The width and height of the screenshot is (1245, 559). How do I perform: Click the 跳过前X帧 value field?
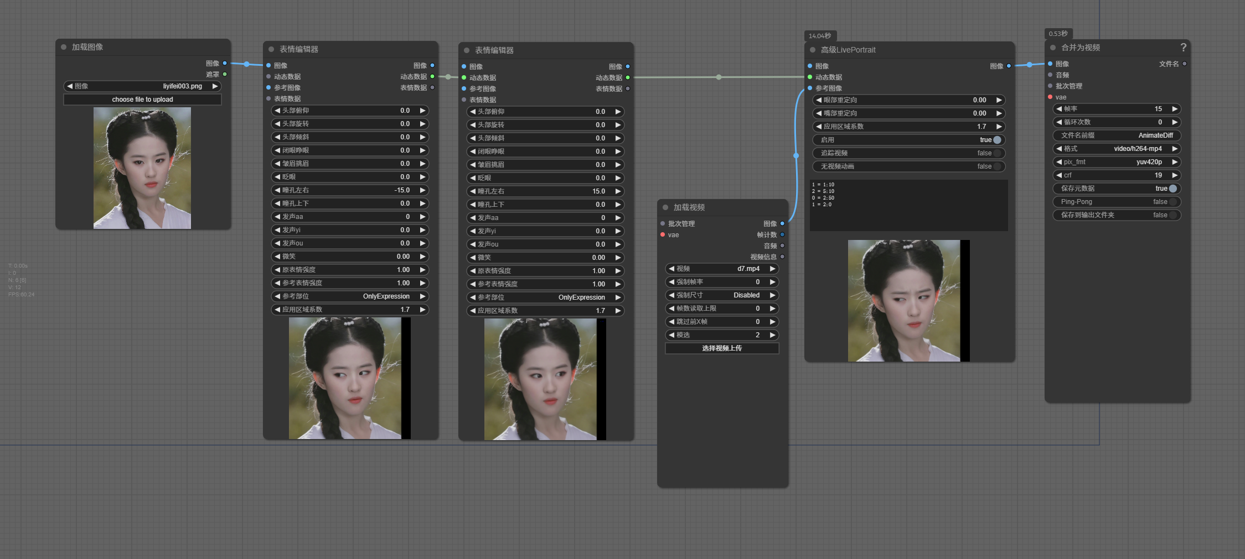click(x=722, y=322)
